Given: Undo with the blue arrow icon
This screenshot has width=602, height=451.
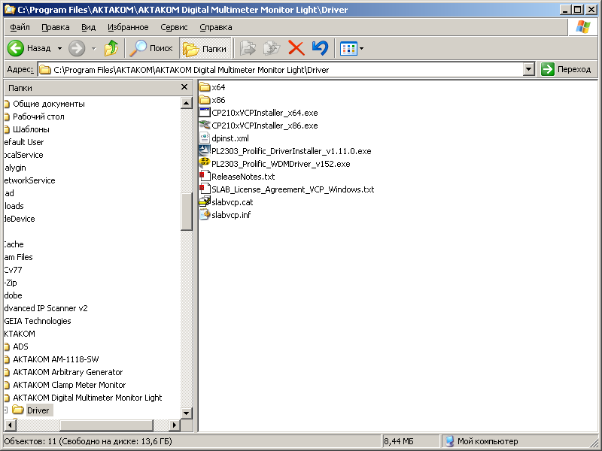Looking at the screenshot, I should click(x=320, y=48).
